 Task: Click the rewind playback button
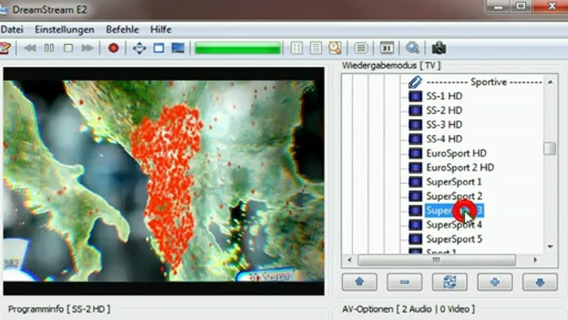[30, 48]
